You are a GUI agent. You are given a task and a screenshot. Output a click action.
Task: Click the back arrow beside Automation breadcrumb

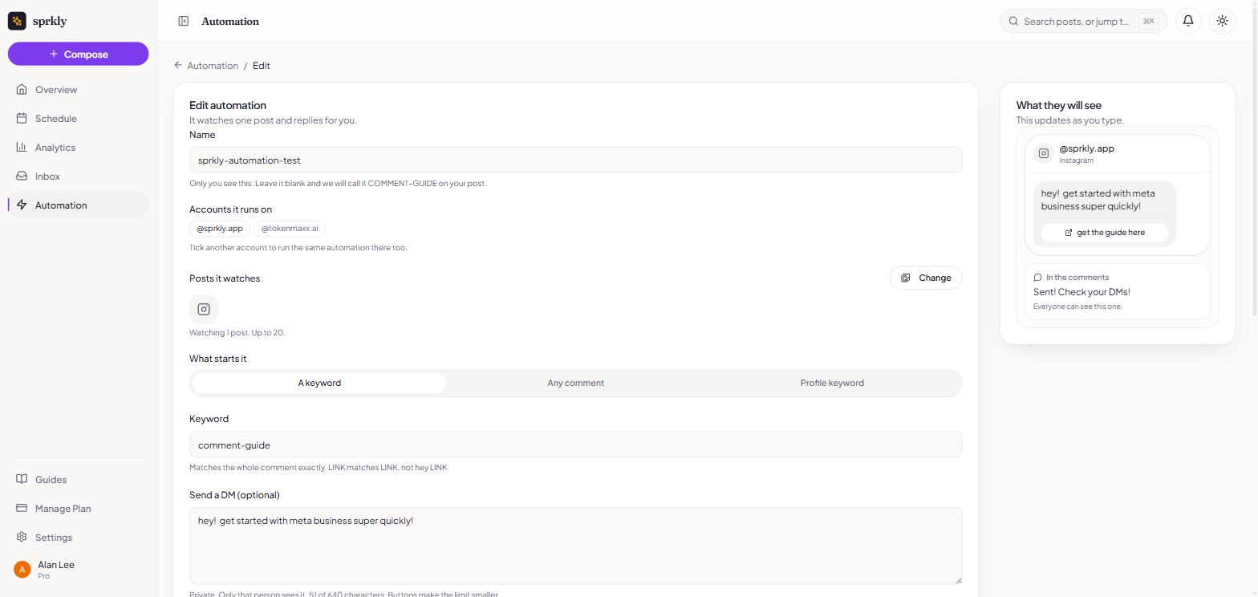(178, 65)
